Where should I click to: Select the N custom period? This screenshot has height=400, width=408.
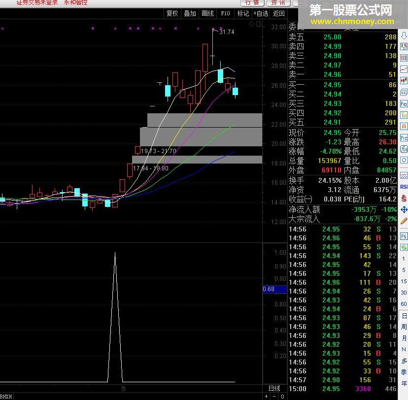404,349
